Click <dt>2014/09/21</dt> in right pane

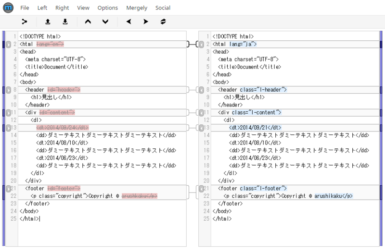(255, 128)
